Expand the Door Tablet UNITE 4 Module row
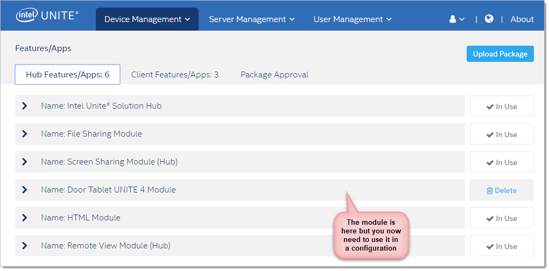This screenshot has height=271, width=549. tap(25, 189)
